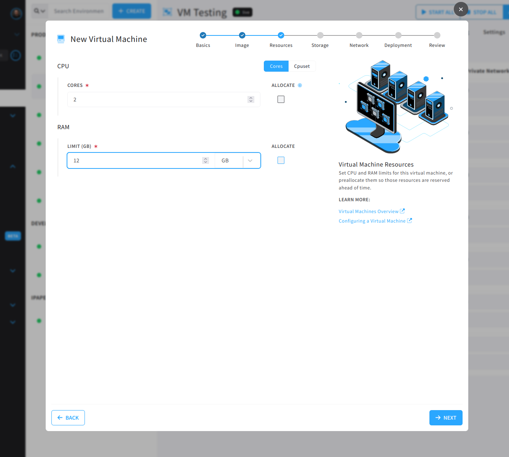509x457 pixels.
Task: Open the GB memory unit dropdown
Action: 251,160
